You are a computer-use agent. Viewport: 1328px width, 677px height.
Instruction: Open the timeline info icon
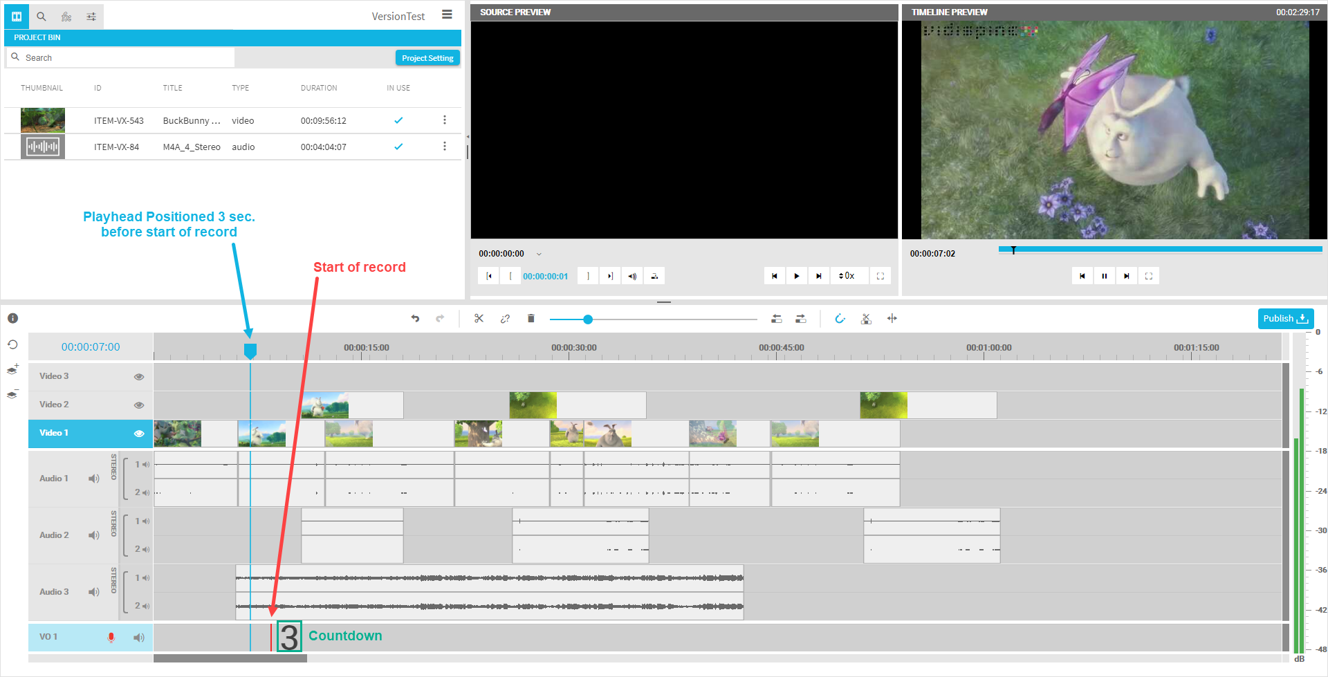pos(12,318)
